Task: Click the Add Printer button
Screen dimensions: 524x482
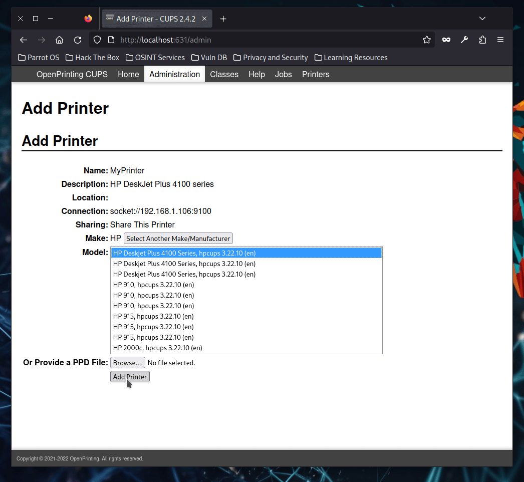Action: [129, 376]
